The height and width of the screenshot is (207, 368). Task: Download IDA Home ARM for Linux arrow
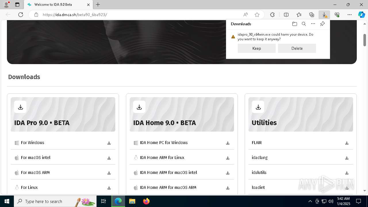click(228, 158)
